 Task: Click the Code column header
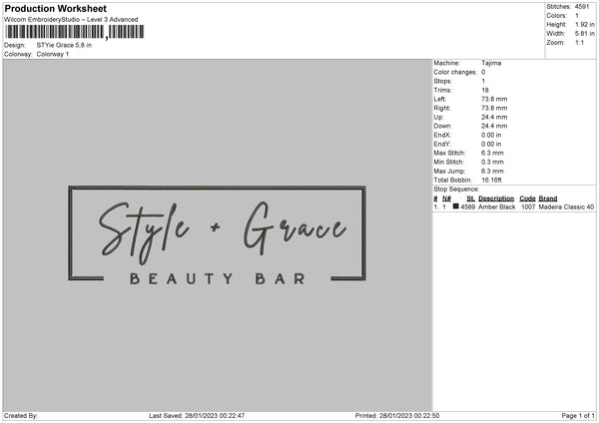[x=527, y=199]
